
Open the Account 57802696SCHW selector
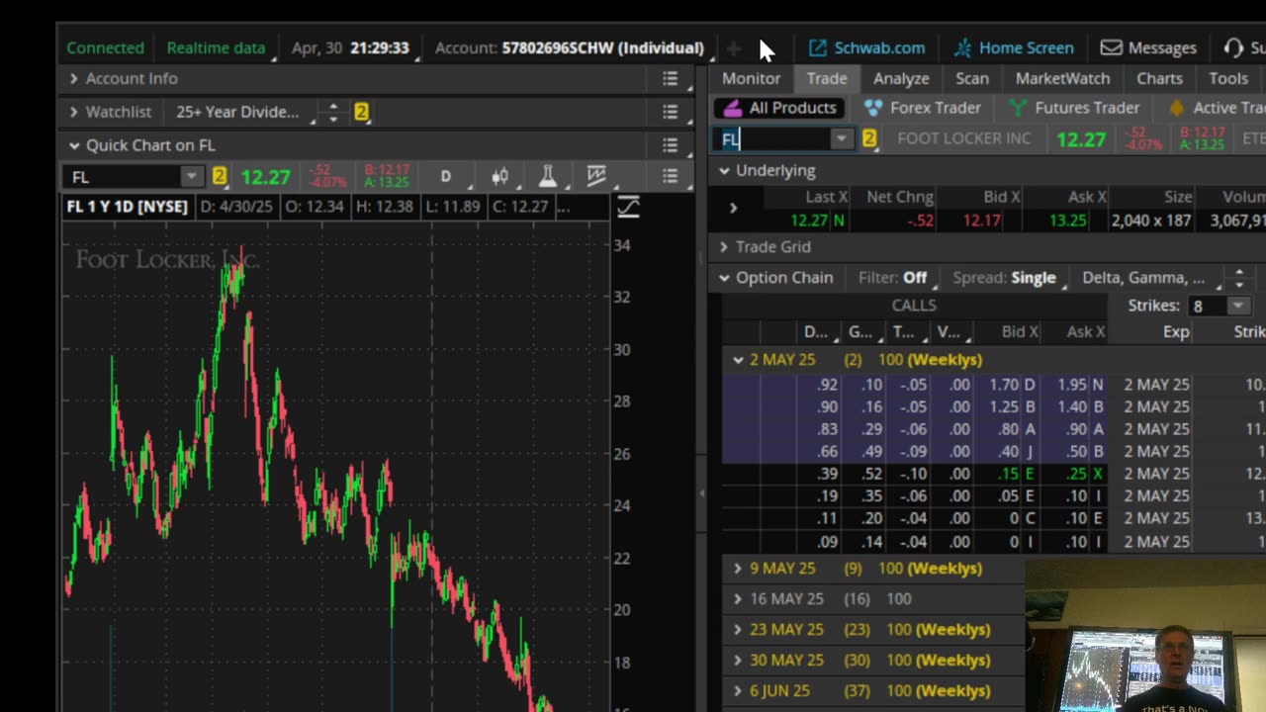pos(570,47)
